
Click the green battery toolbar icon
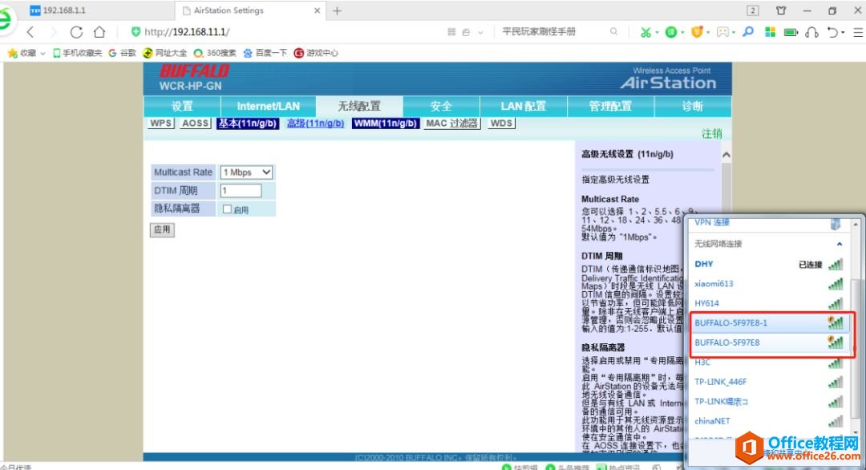pos(791,32)
